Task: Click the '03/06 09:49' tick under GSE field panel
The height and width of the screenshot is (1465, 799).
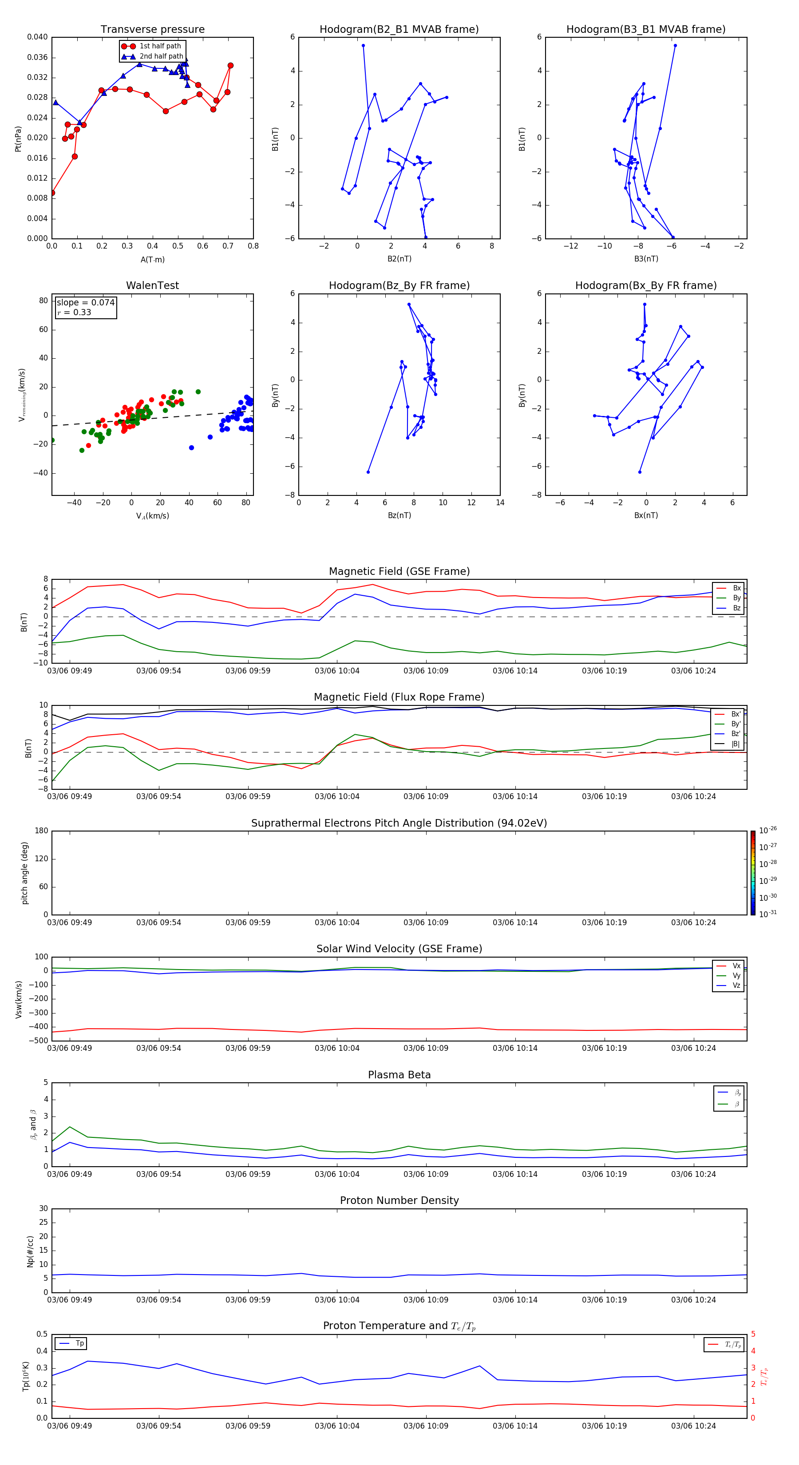Action: point(69,671)
